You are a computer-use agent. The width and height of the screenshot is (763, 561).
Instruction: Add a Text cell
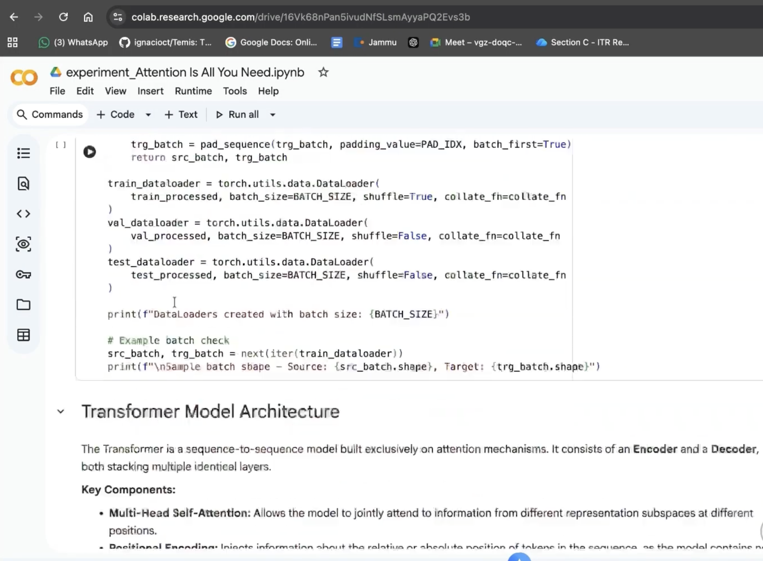[x=181, y=115]
